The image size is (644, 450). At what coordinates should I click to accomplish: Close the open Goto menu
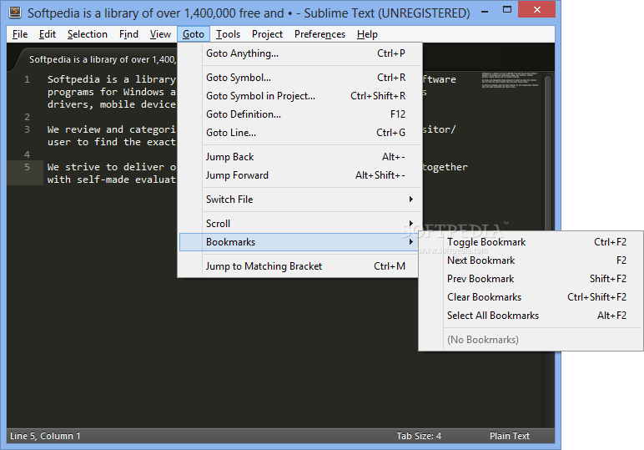click(x=194, y=34)
